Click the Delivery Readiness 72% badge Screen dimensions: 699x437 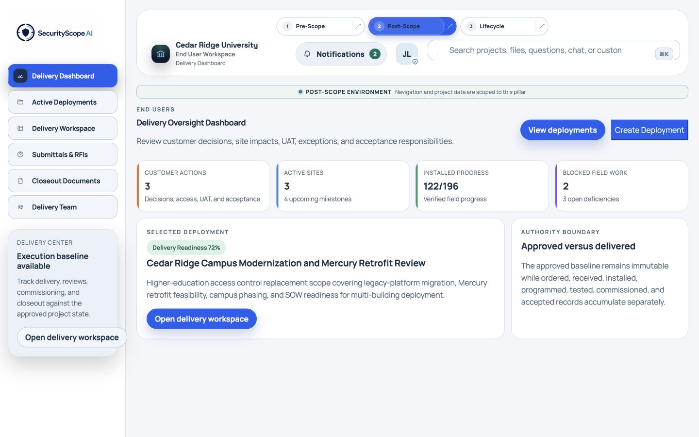tap(186, 248)
